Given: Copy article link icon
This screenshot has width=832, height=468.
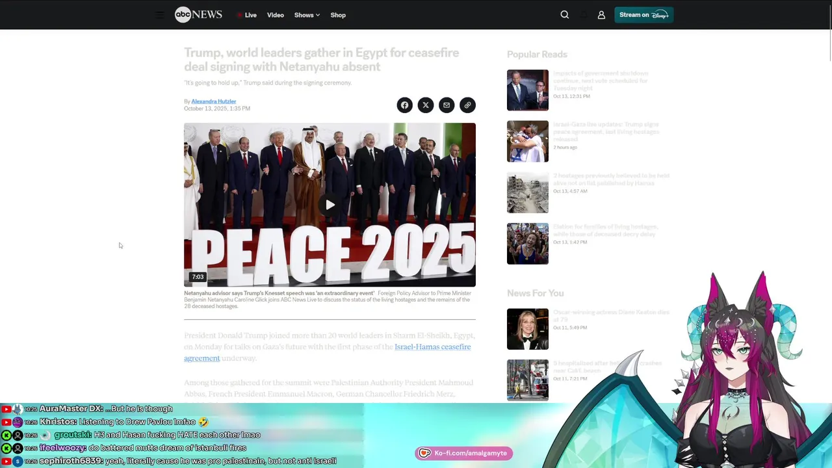Looking at the screenshot, I should (467, 105).
